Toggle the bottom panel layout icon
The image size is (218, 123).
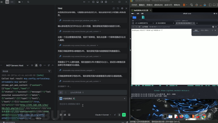[x=98, y=2]
